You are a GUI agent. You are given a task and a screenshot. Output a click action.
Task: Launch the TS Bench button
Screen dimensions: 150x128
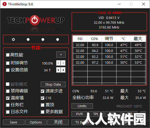point(82,122)
